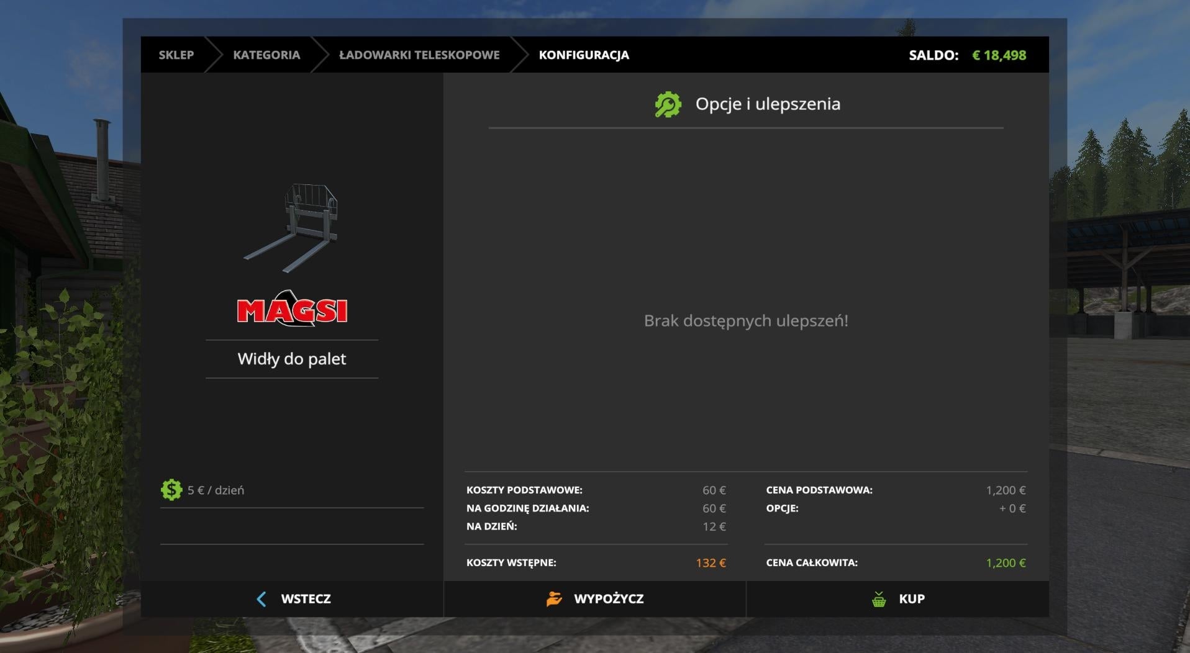The height and width of the screenshot is (653, 1190).
Task: Click the KOSZTY WSTĘPNE: label
Action: 511,562
